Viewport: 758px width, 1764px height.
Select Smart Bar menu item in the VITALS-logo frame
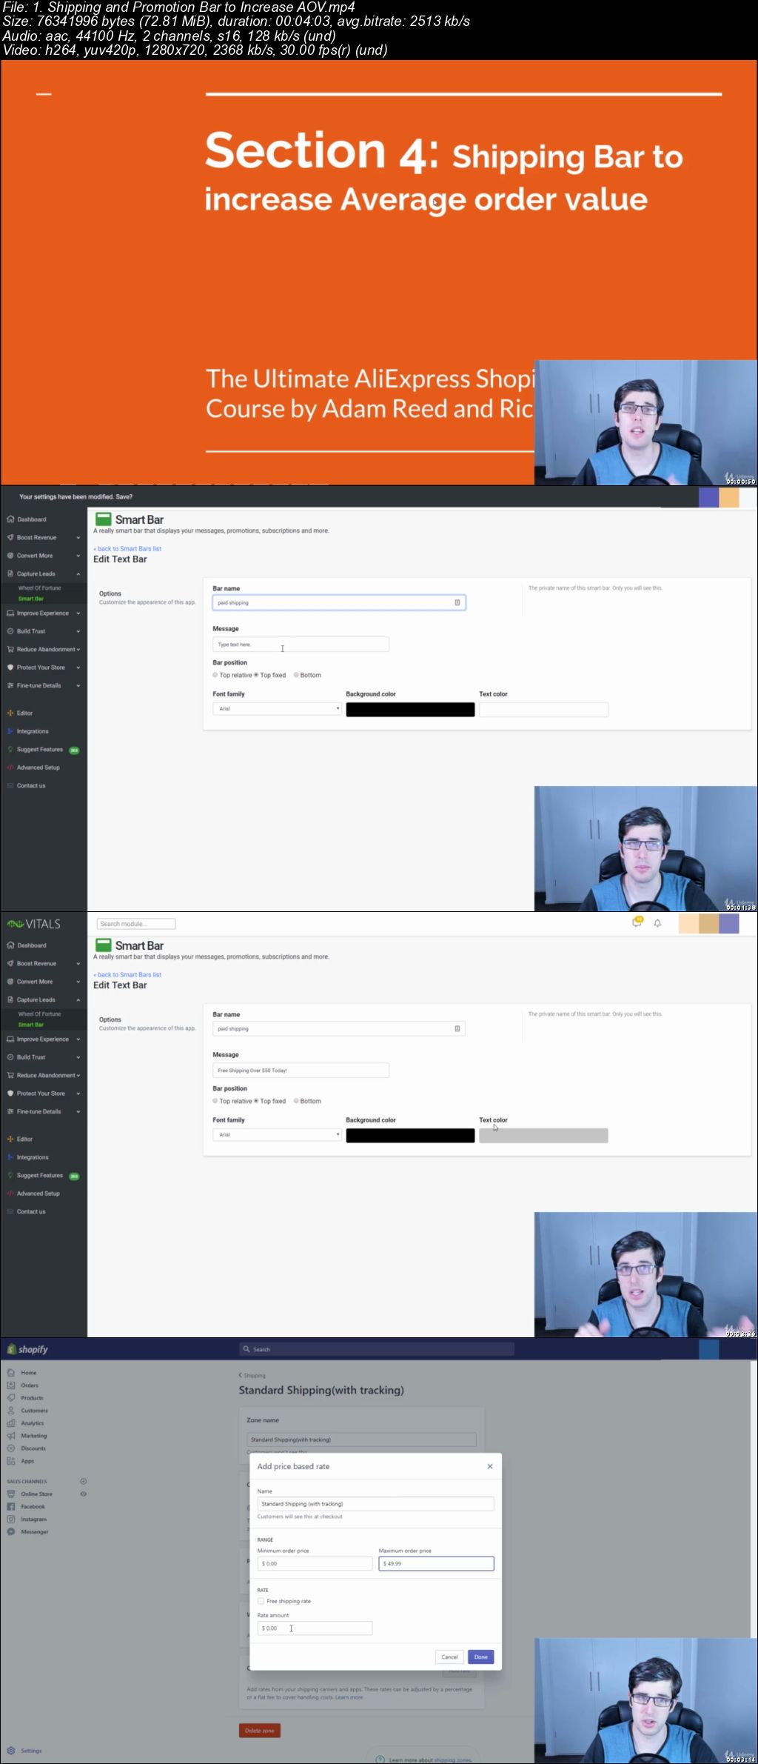tap(31, 1025)
